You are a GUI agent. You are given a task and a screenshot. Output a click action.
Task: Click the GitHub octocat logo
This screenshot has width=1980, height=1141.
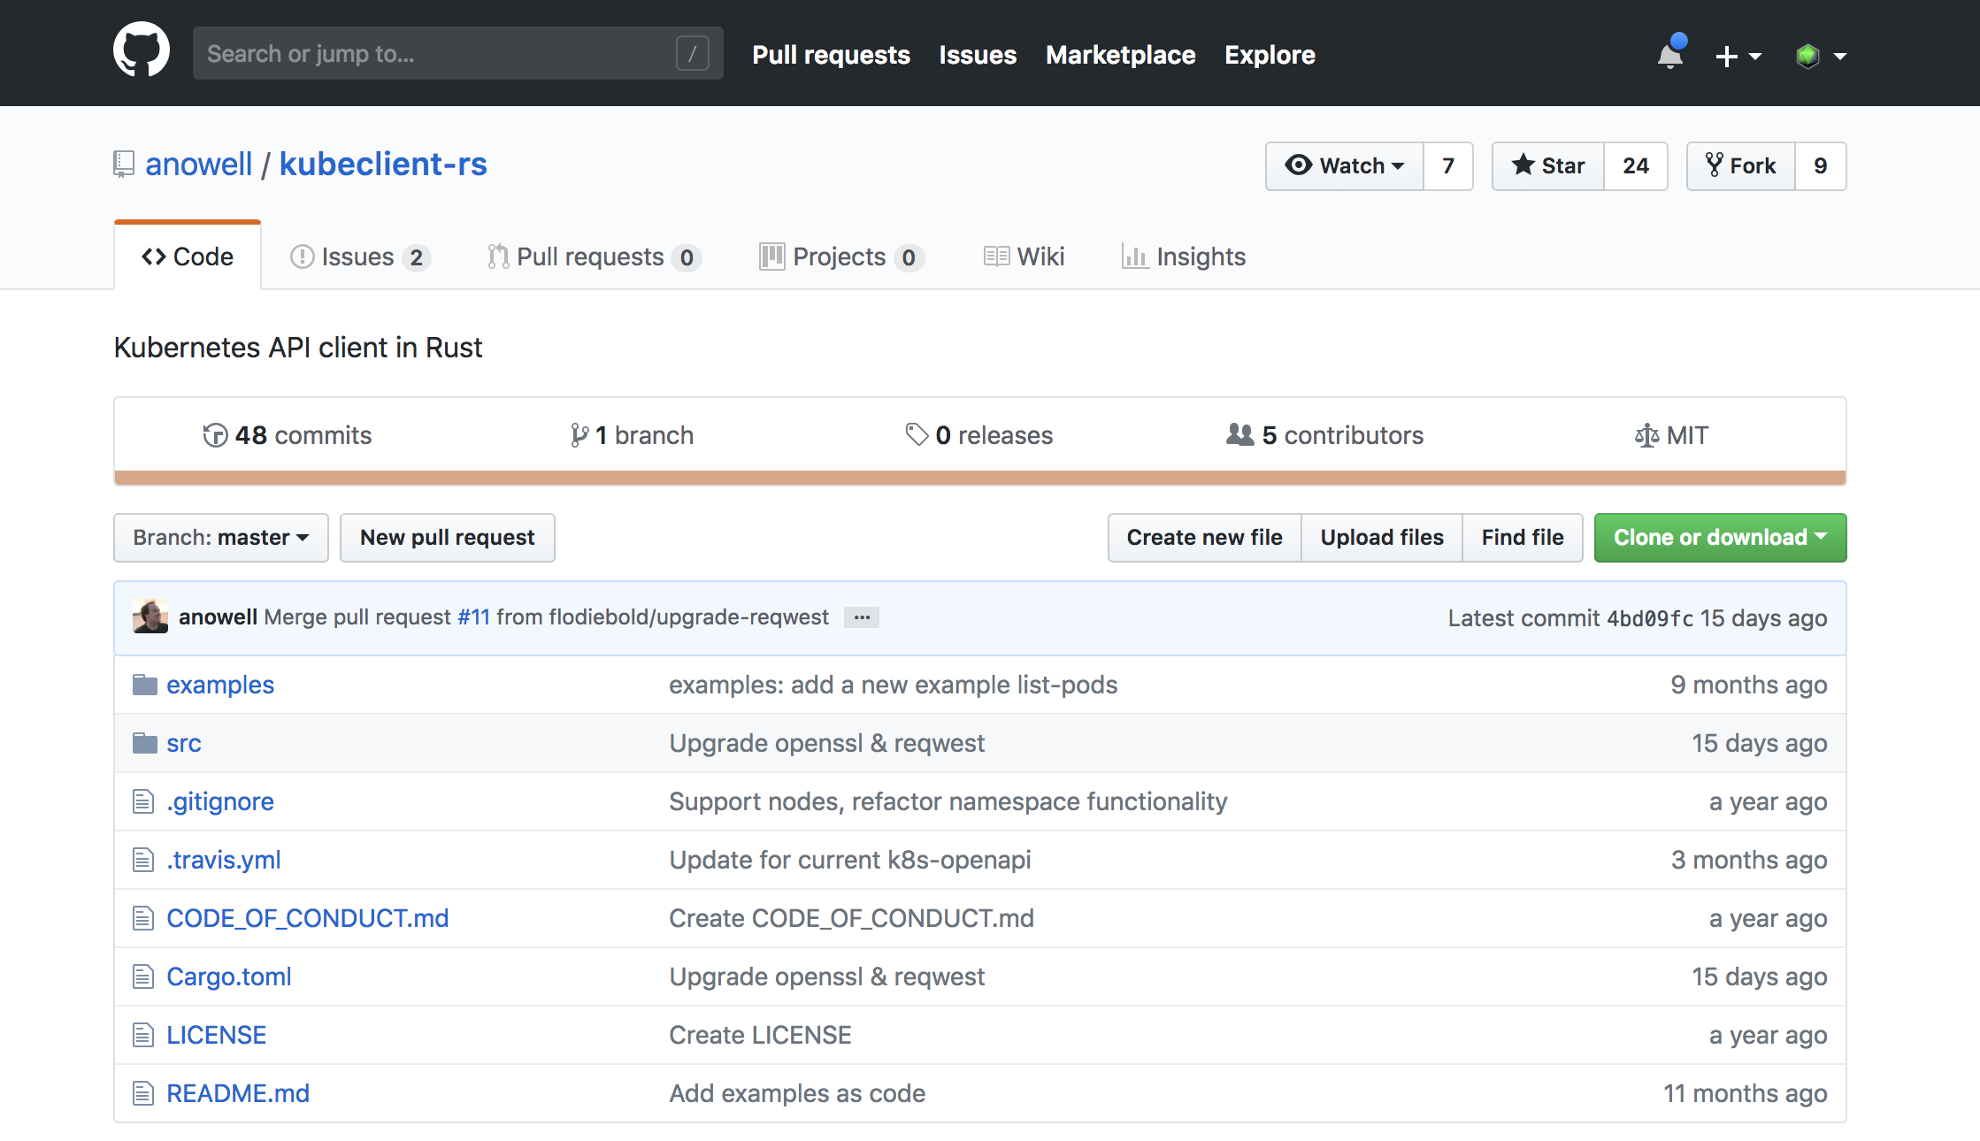[142, 51]
